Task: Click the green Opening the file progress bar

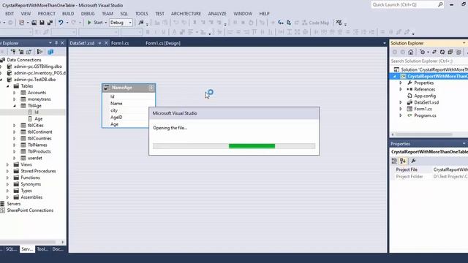Action: pyautogui.click(x=252, y=146)
